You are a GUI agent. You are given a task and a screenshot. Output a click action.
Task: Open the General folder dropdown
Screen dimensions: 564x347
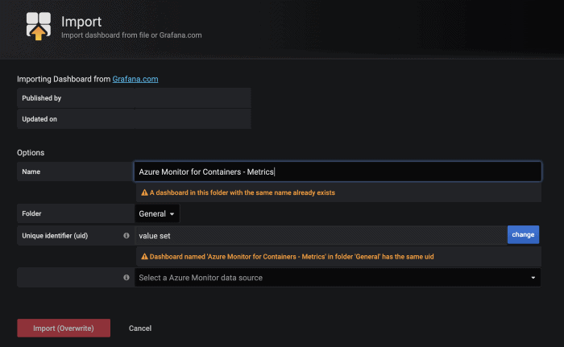pyautogui.click(x=157, y=213)
